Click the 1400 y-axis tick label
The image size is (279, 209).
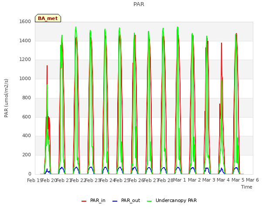coord(25,40)
